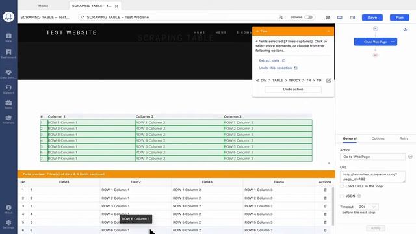
Task: Click the URL input field
Action: [372, 177]
